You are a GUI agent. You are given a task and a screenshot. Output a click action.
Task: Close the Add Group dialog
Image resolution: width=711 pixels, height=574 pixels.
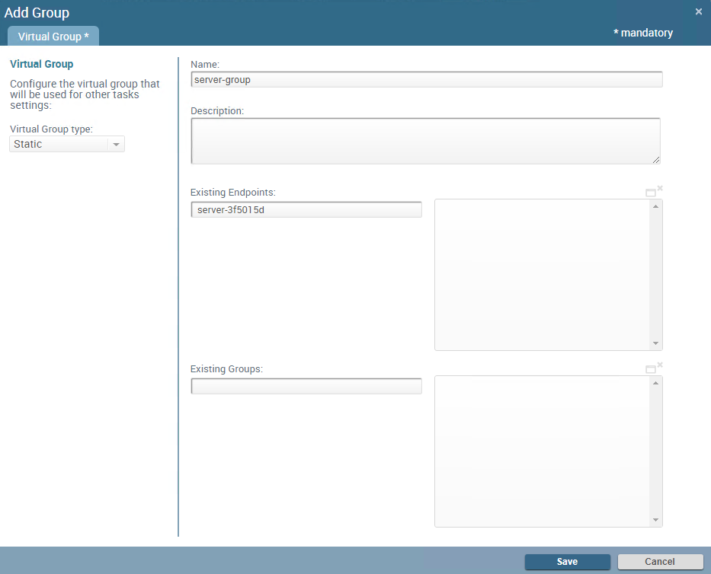tap(699, 11)
